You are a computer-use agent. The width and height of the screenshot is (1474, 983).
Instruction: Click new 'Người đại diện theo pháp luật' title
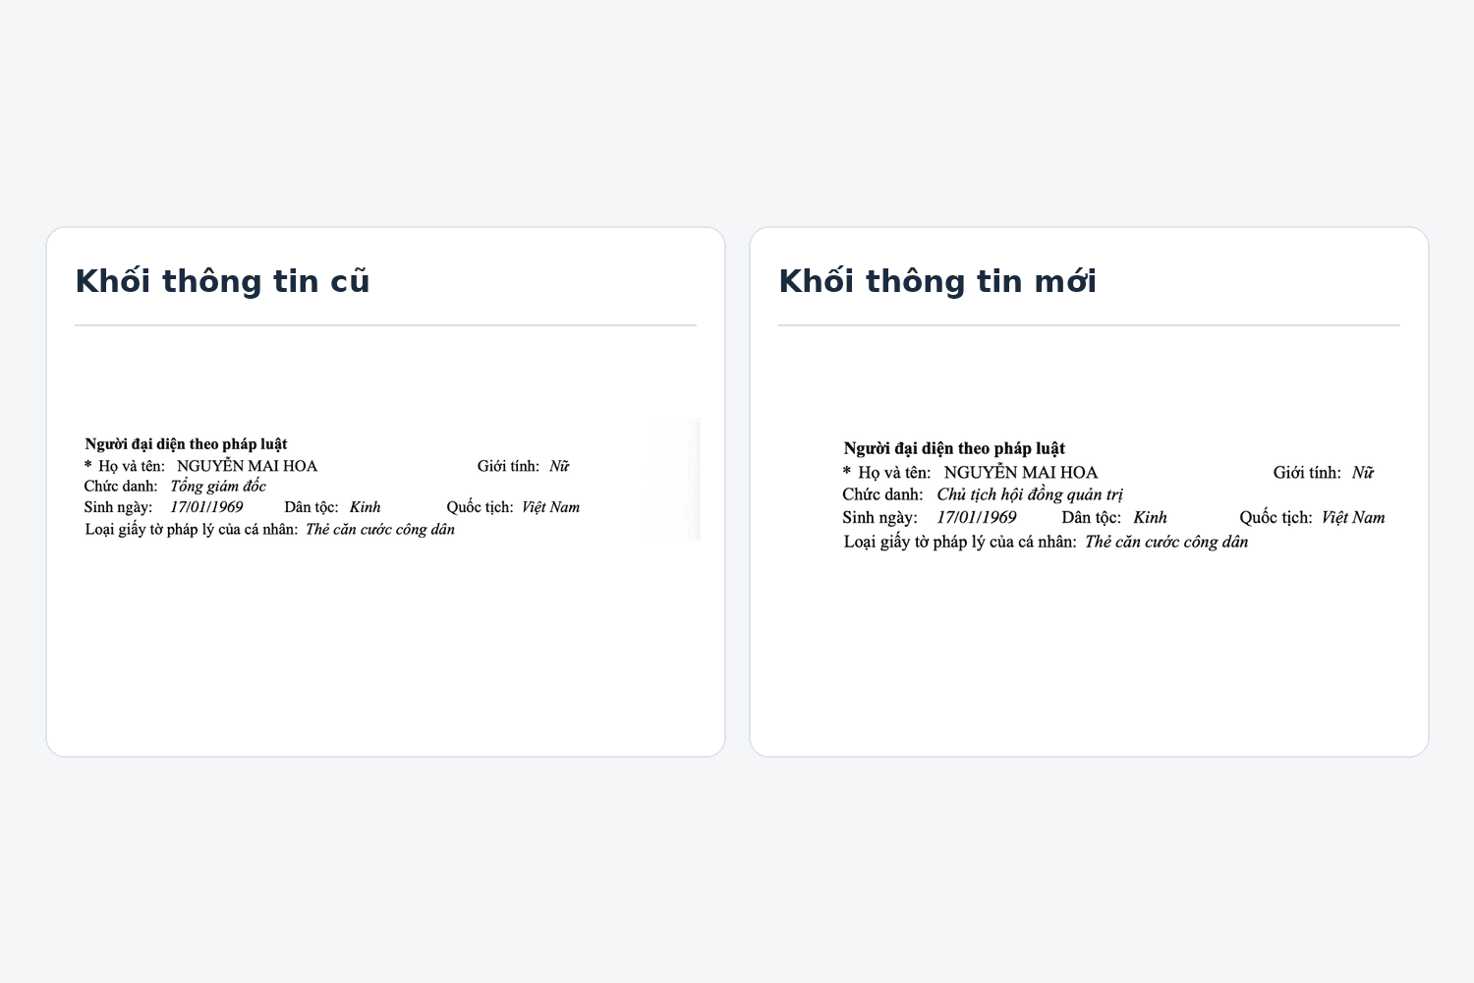point(954,448)
